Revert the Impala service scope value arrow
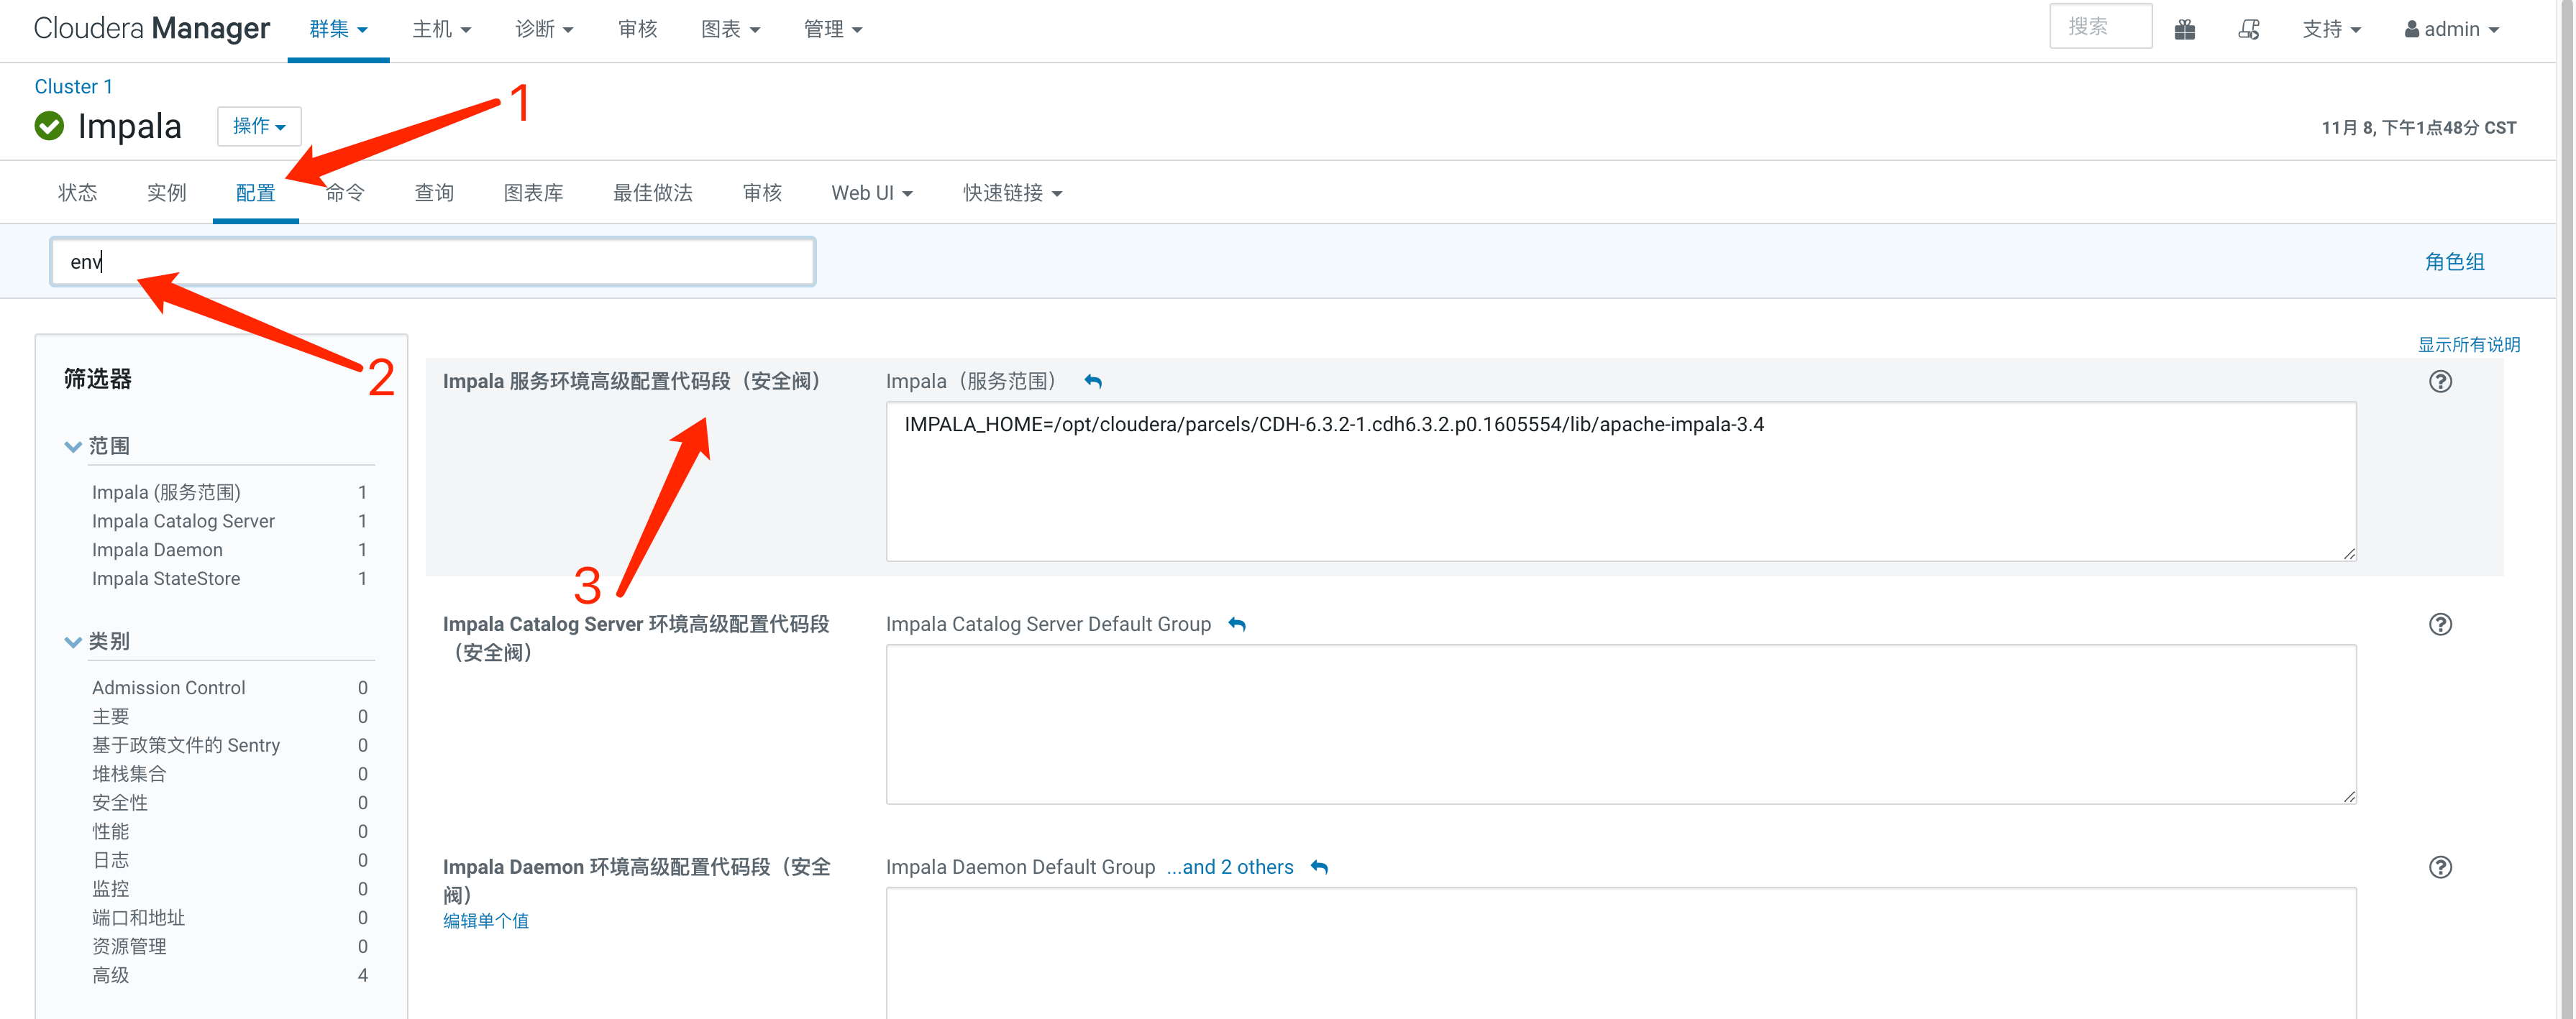 pyautogui.click(x=1093, y=382)
